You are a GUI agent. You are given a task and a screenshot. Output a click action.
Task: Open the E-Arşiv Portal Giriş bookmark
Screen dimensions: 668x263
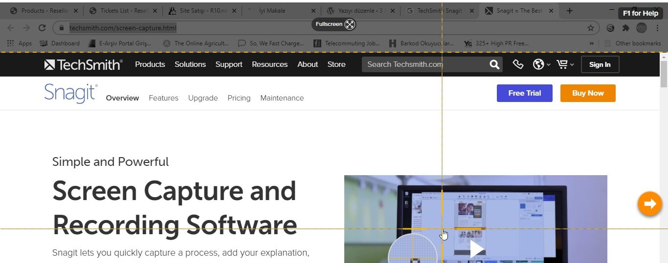click(120, 43)
